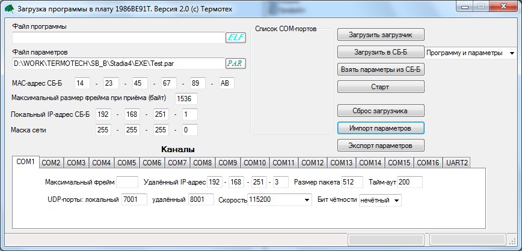Click the Файл параметров path field
Viewport: 522px width, 251px height.
pos(119,63)
